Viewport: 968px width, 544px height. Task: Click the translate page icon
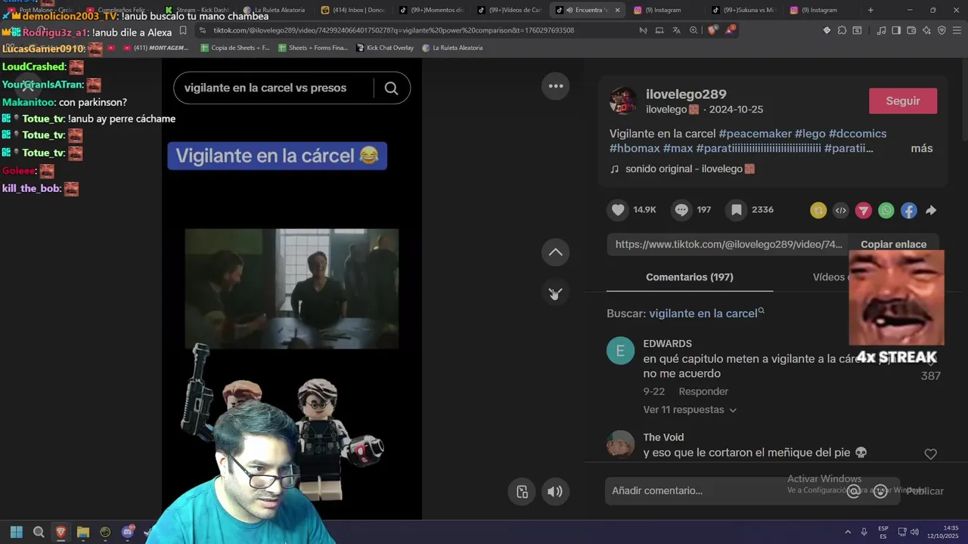[x=676, y=30]
